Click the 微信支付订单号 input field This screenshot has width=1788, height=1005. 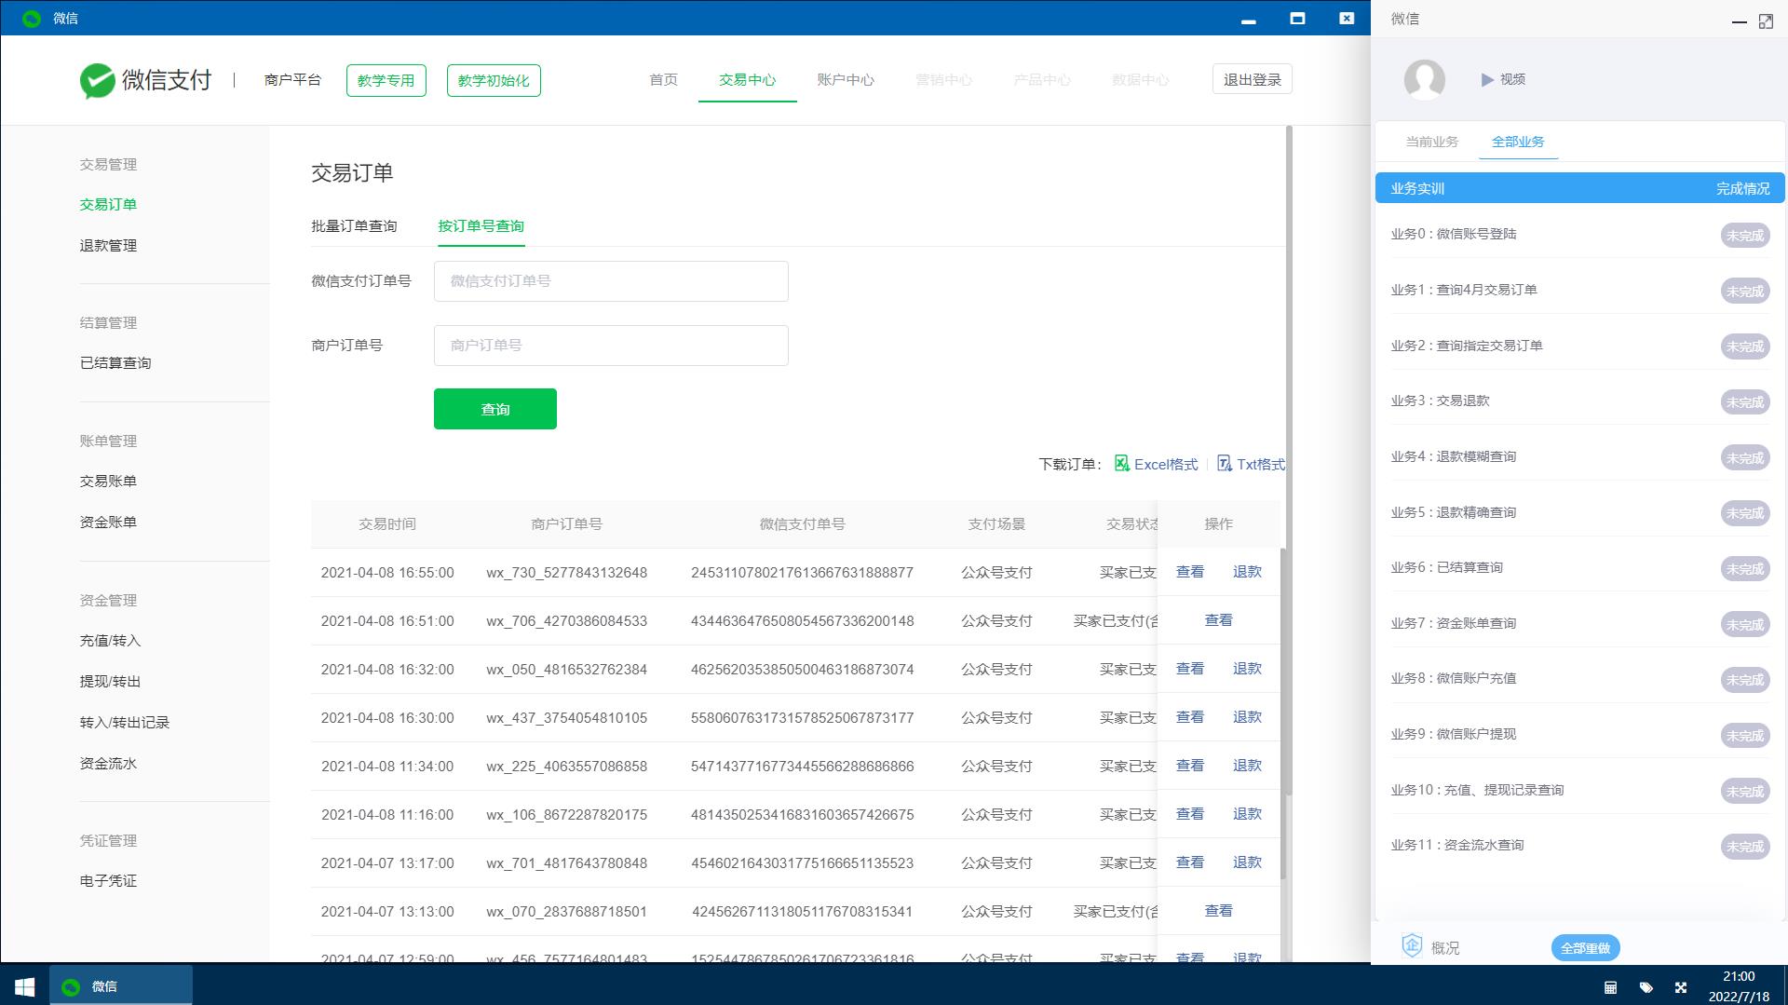coord(611,281)
